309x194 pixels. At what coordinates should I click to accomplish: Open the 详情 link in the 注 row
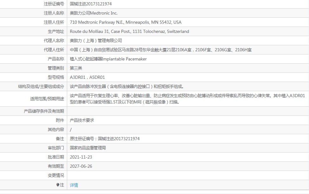[x=74, y=185]
